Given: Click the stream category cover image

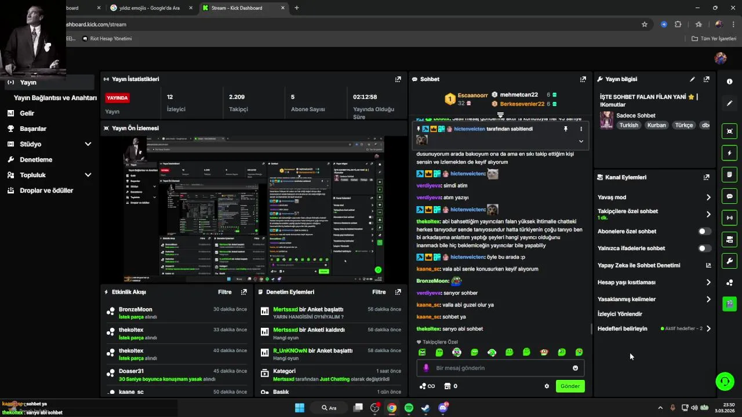Looking at the screenshot, I should [606, 120].
